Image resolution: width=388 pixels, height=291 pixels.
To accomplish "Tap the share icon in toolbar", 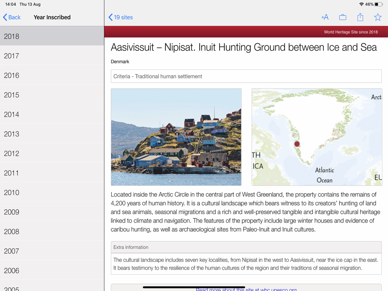I will pyautogui.click(x=360, y=17).
